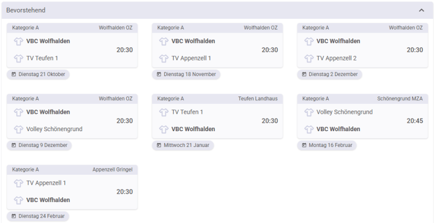Click Volley Schönengrund jersey icon in 9 Dezember match
The width and height of the screenshot is (434, 223).
pyautogui.click(x=18, y=129)
